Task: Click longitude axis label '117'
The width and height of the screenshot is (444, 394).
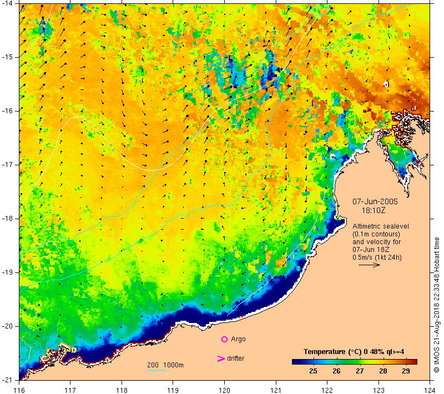Action: coord(70,390)
